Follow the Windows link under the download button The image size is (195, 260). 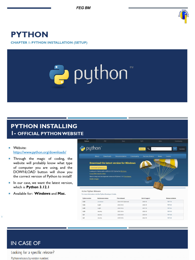[x=123, y=171]
